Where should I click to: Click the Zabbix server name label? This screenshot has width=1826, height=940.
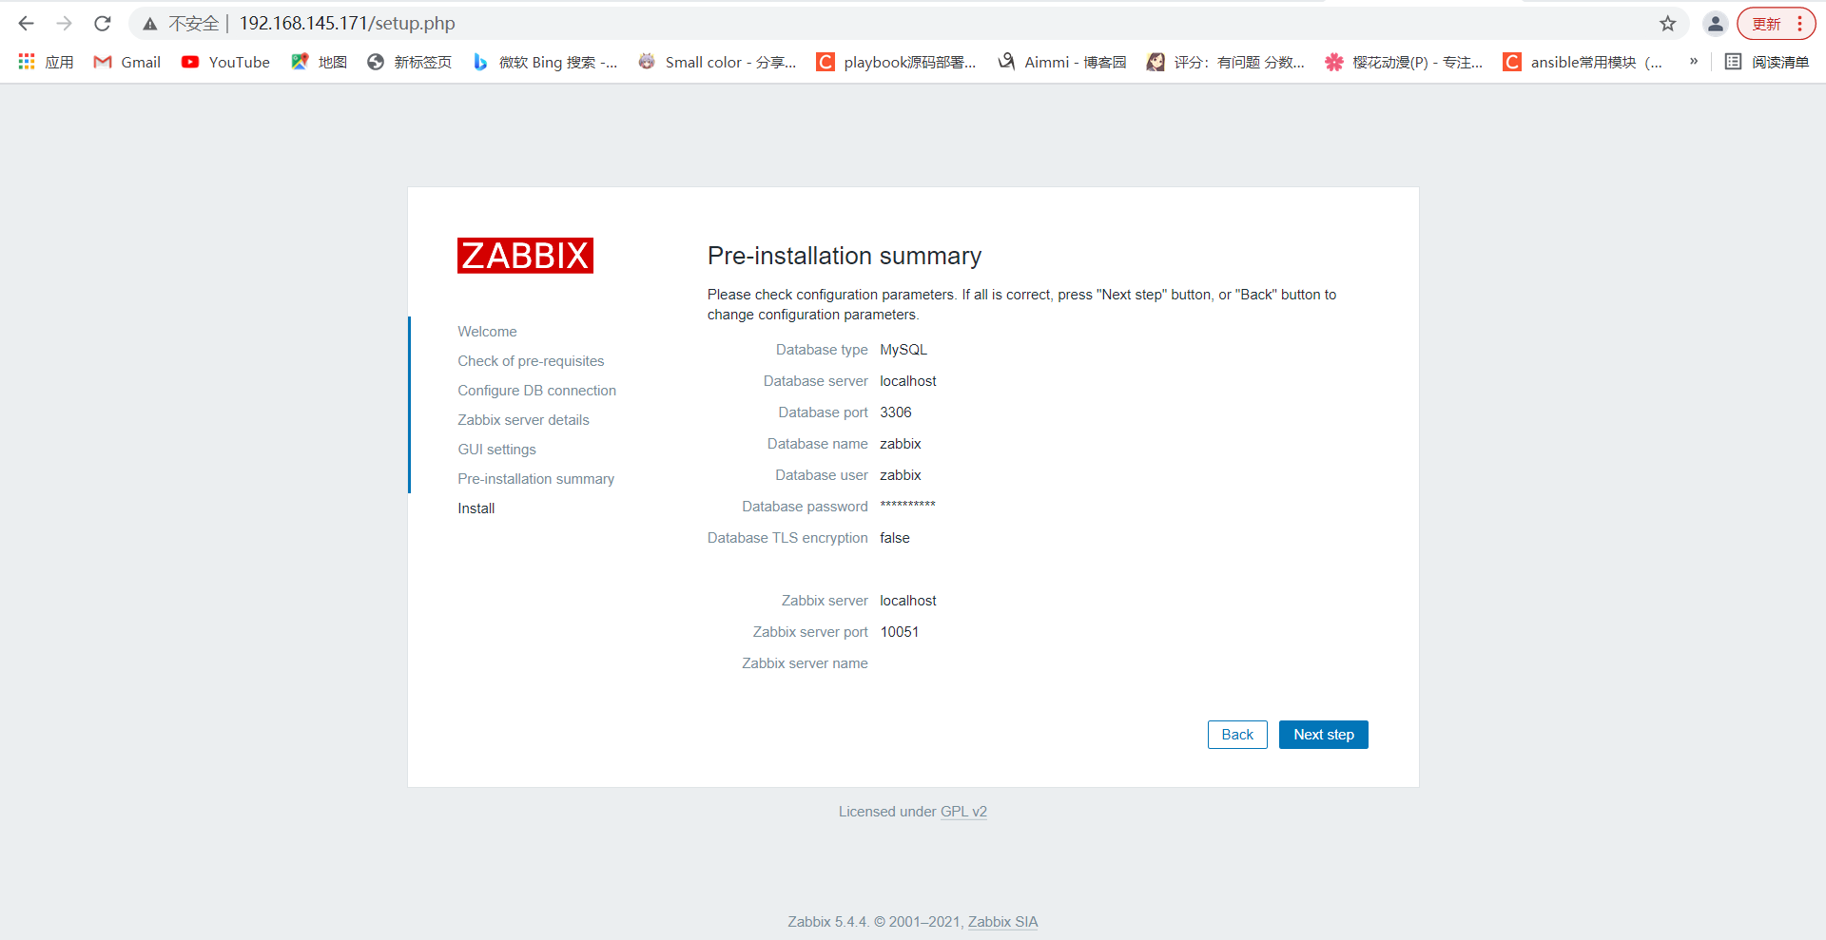[805, 663]
